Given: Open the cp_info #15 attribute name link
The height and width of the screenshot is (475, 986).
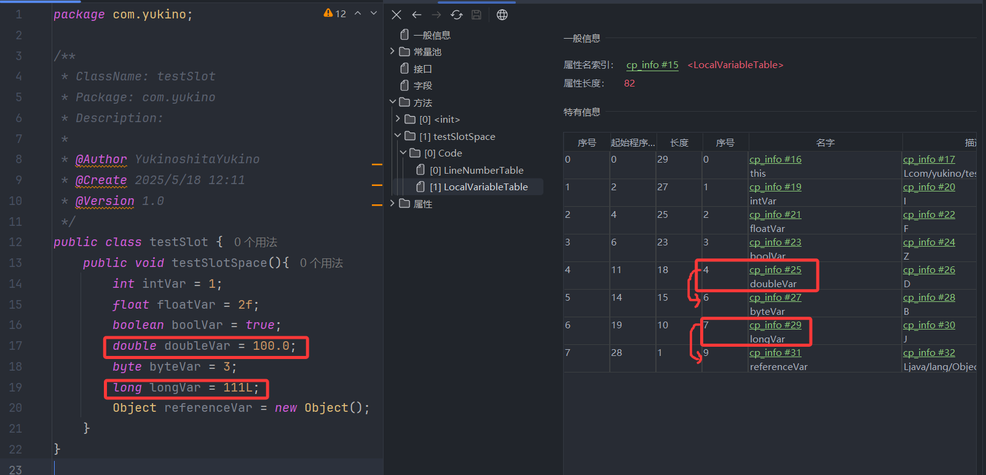Looking at the screenshot, I should [652, 65].
